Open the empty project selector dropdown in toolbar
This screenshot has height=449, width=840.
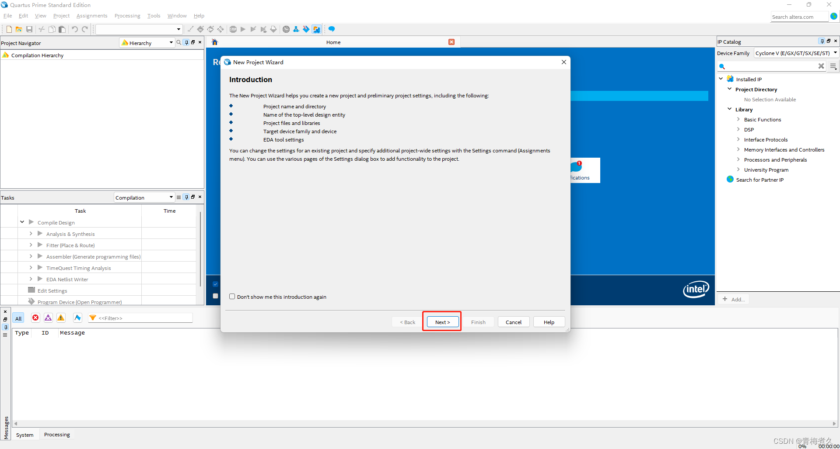[139, 29]
